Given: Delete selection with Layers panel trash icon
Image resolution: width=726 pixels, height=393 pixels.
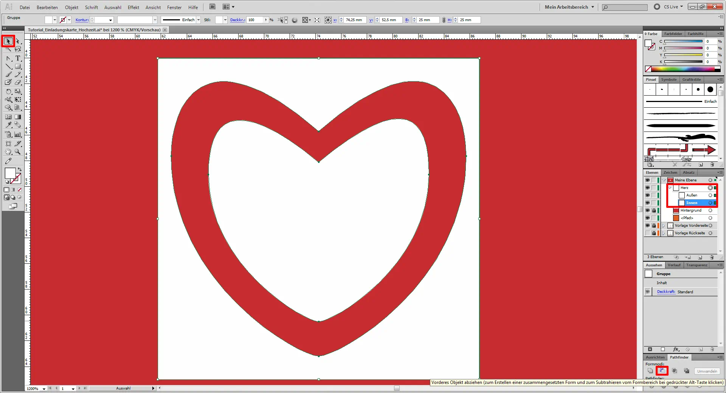Looking at the screenshot, I should coord(712,257).
